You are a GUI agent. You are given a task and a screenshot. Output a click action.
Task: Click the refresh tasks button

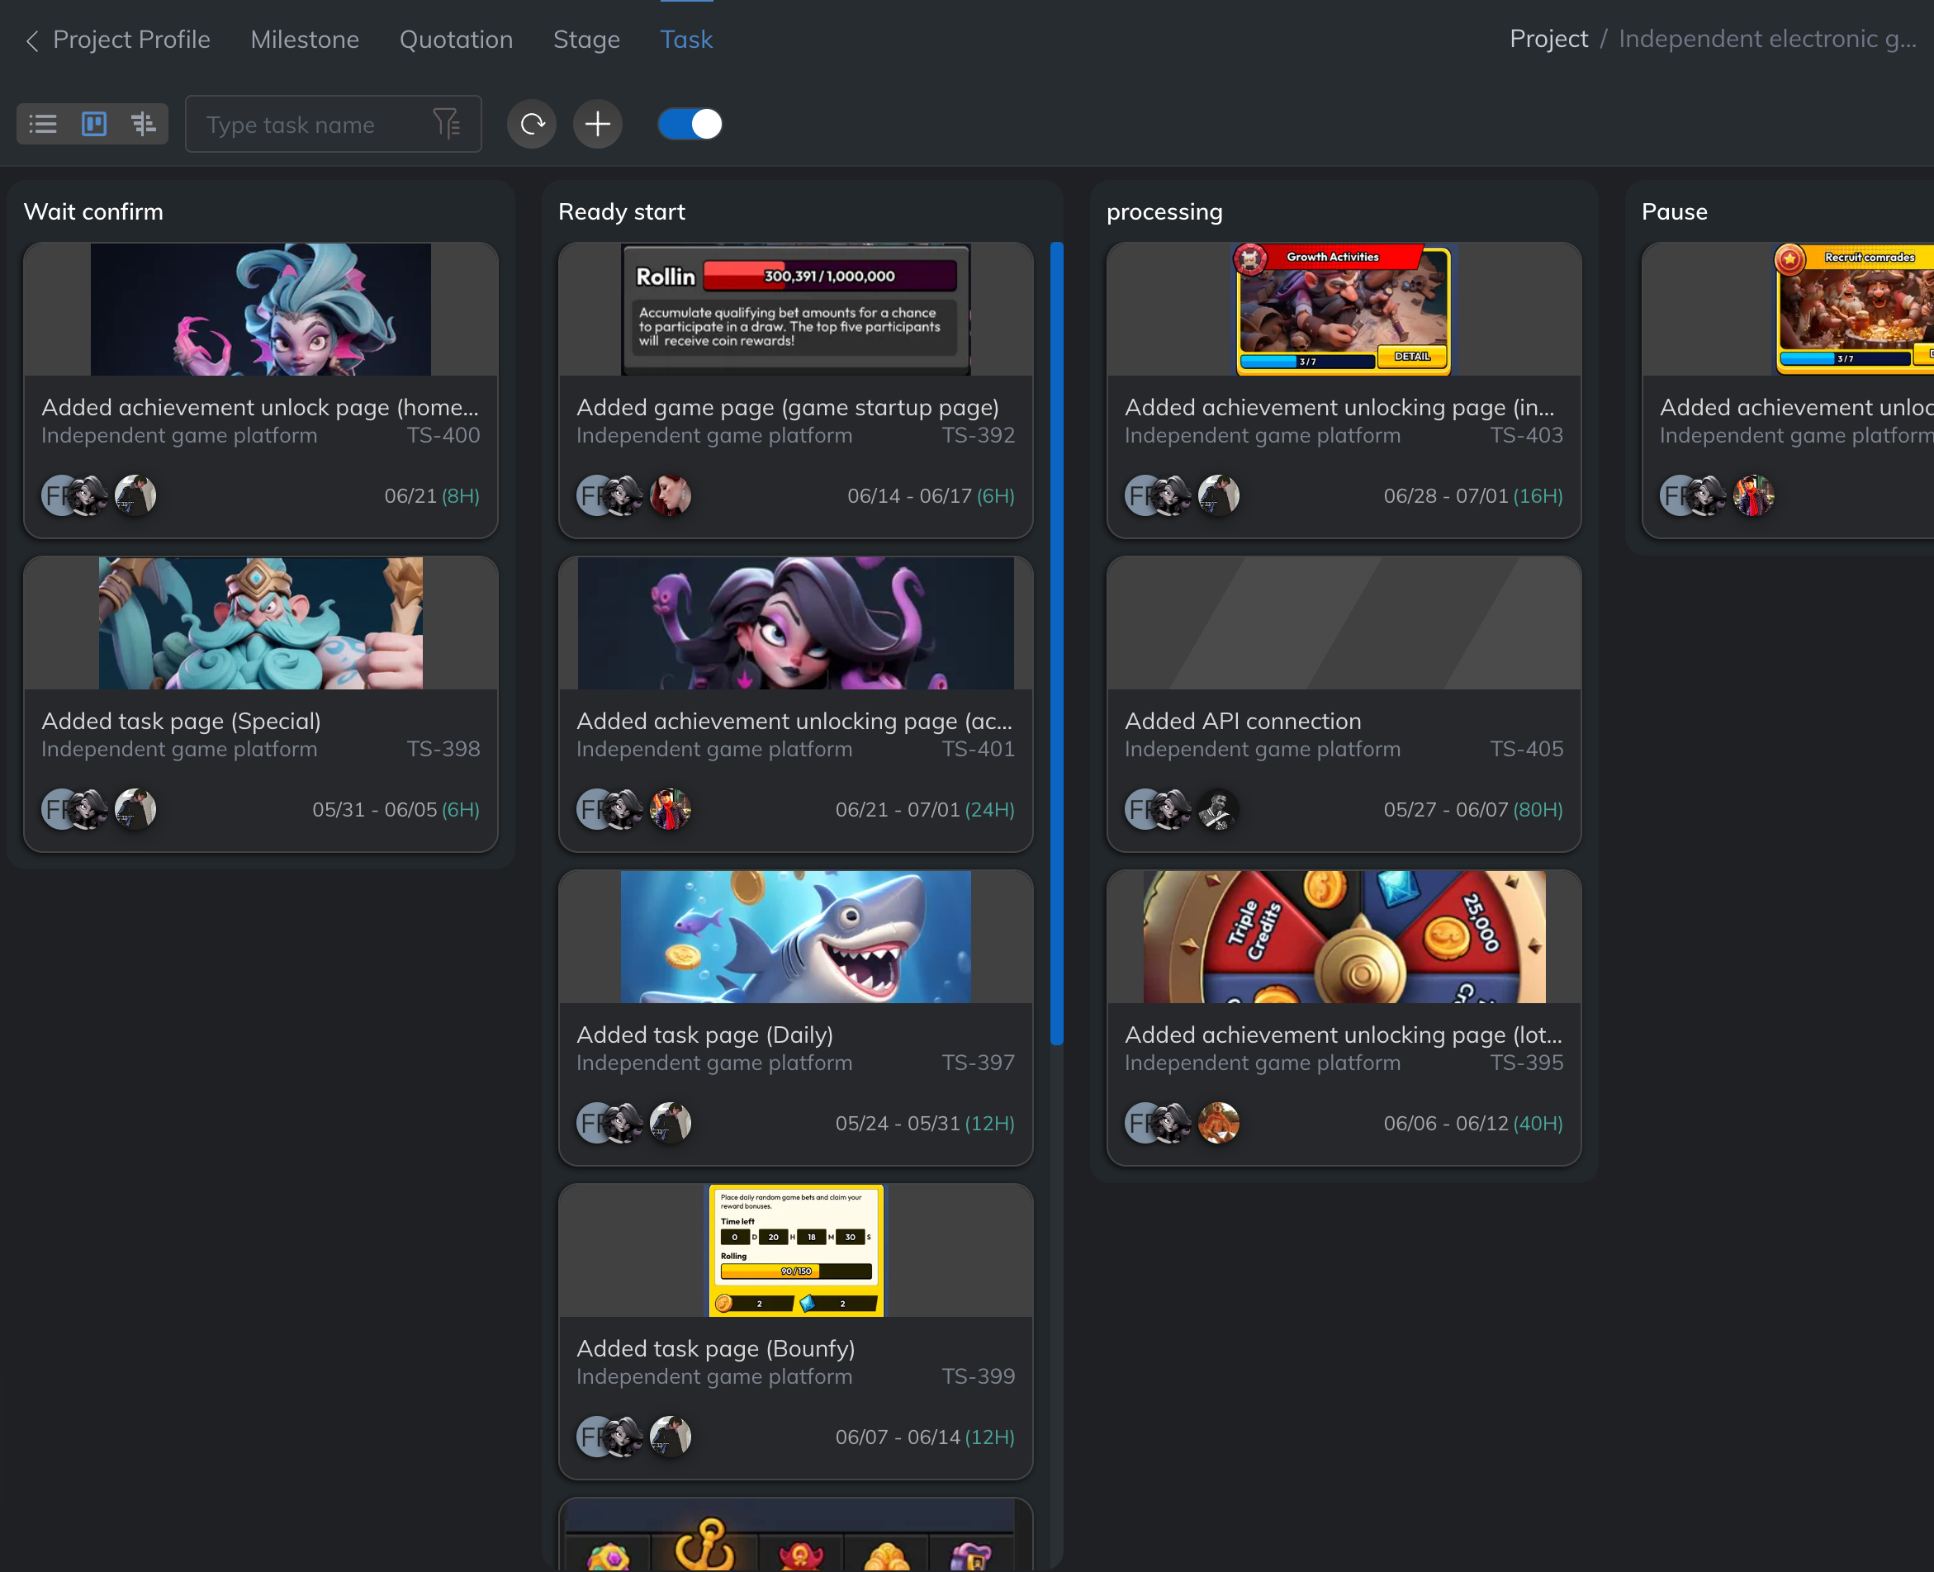(532, 124)
